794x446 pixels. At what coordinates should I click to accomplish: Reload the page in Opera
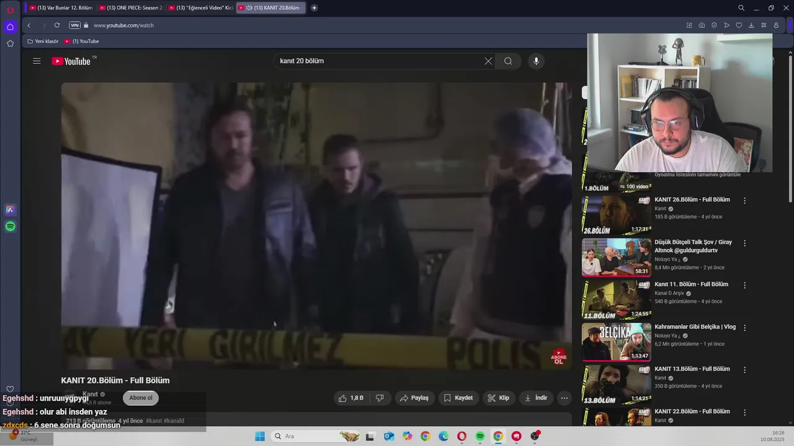(x=56, y=25)
